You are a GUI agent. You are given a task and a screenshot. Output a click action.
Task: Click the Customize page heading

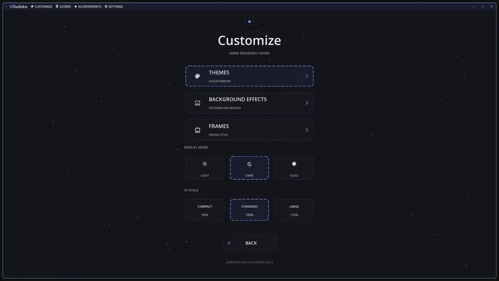(x=249, y=41)
